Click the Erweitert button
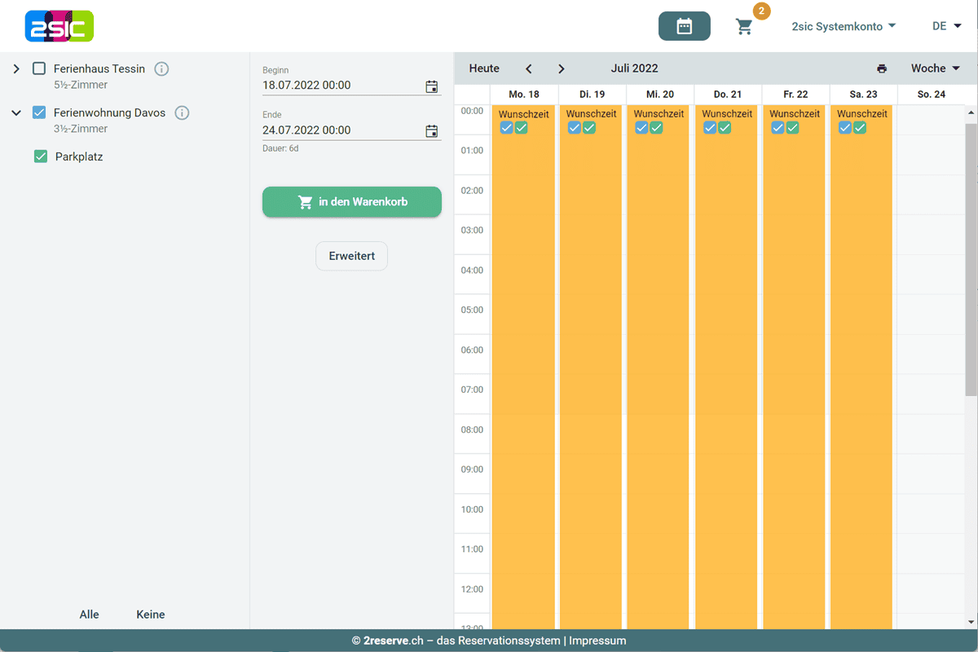Image resolution: width=978 pixels, height=652 pixels. coord(351,256)
